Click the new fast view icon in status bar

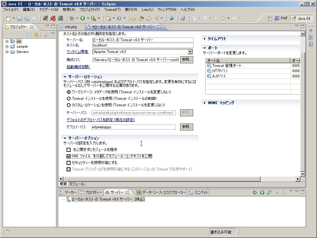click(8, 231)
